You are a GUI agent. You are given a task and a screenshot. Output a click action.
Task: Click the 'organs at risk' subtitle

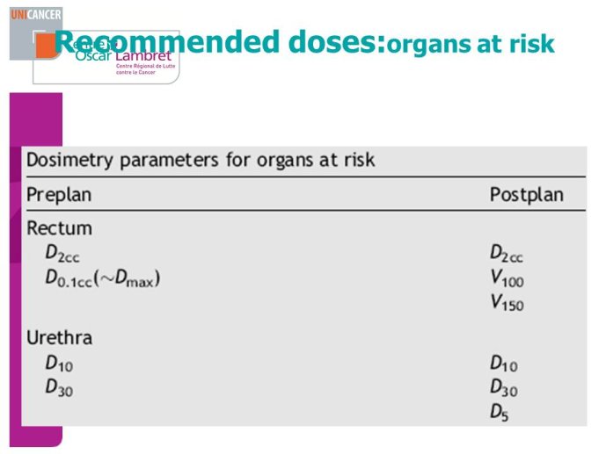coord(471,44)
